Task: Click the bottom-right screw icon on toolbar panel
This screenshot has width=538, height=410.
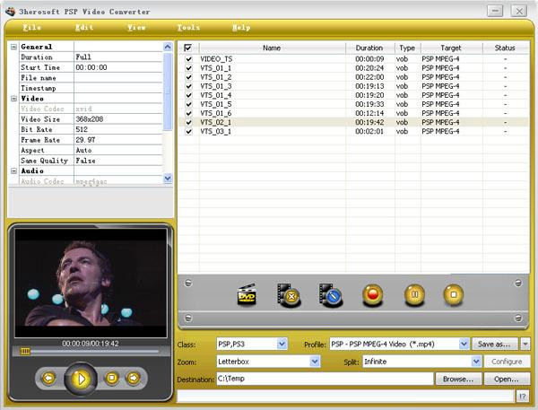Action: click(x=518, y=318)
